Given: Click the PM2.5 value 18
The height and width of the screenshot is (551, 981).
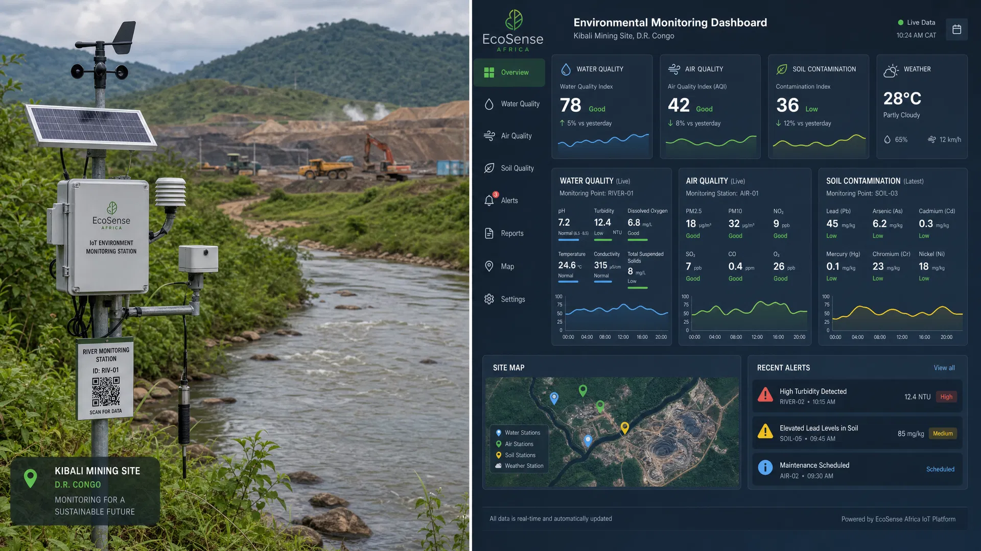Looking at the screenshot, I should tap(691, 224).
